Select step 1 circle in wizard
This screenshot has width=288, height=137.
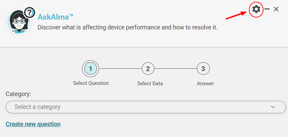tap(90, 69)
